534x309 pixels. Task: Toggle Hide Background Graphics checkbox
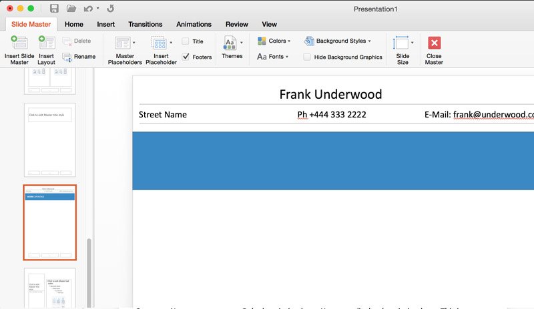307,57
